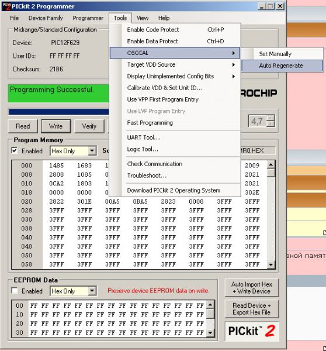Expand Display Unimplemented Config Bits submenu

click(x=175, y=76)
